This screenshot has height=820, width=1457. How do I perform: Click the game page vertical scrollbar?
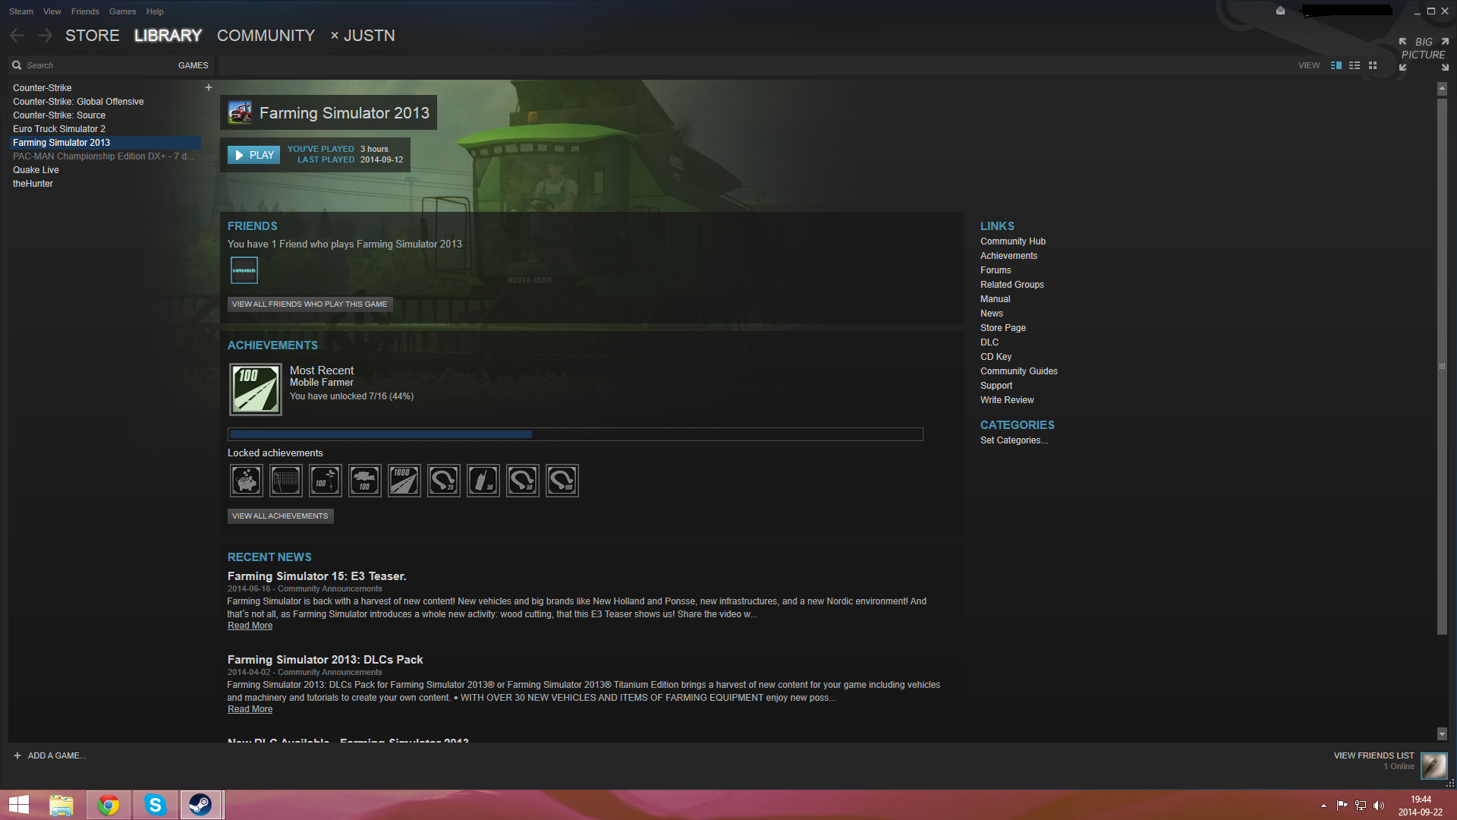pos(1442,366)
